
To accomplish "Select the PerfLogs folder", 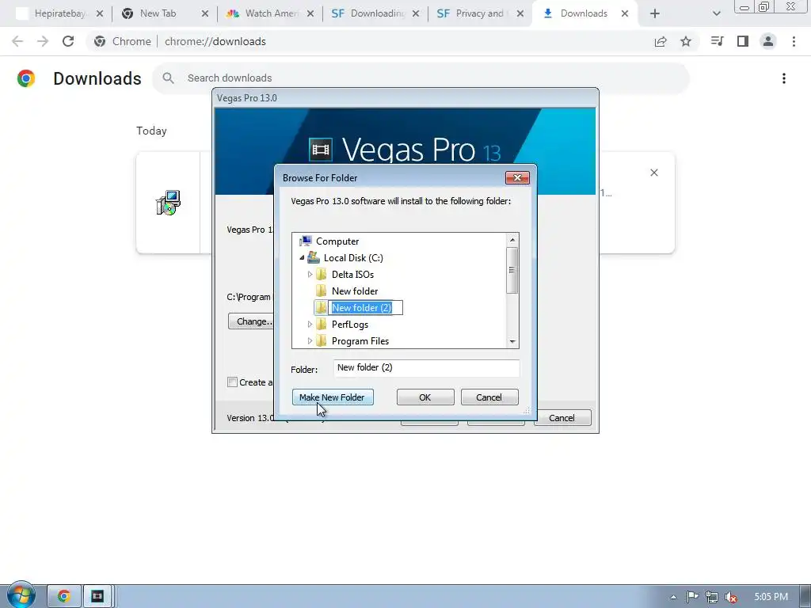I will pos(350,324).
